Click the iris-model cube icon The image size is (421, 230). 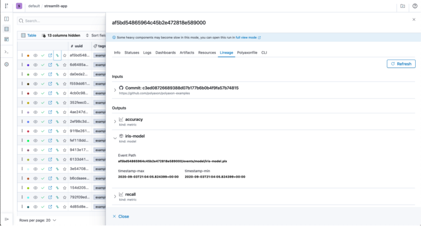point(121,136)
